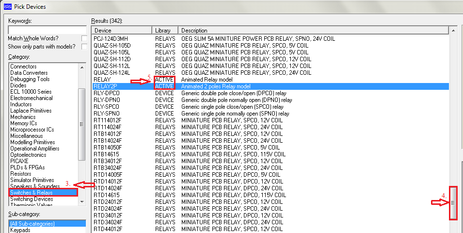Select RTD14615 relay row
463x233 pixels.
(270, 195)
